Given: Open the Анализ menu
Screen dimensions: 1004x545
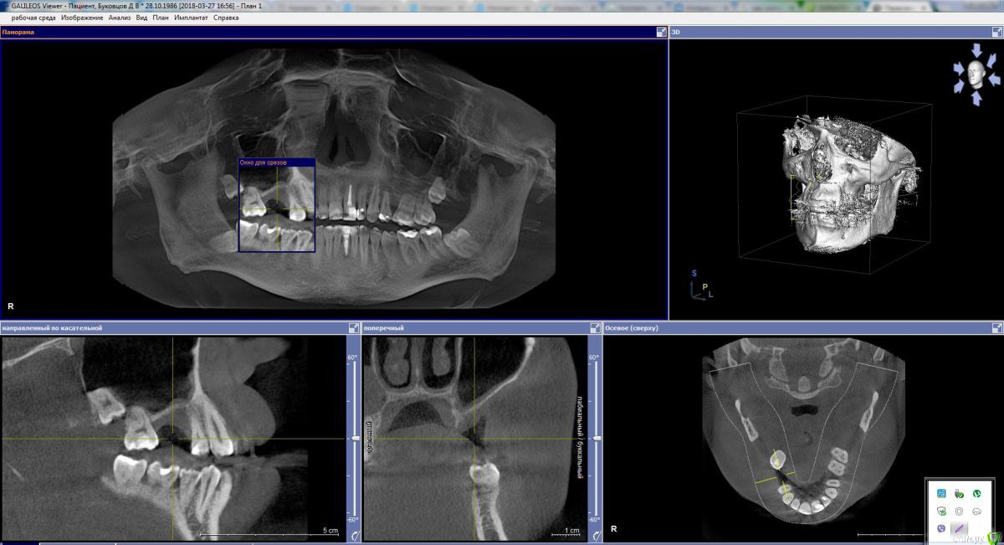Looking at the screenshot, I should pyautogui.click(x=119, y=18).
